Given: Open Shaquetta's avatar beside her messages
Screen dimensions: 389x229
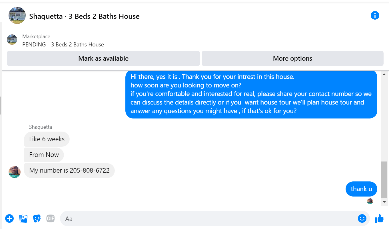Looking at the screenshot, I should click(x=15, y=172).
